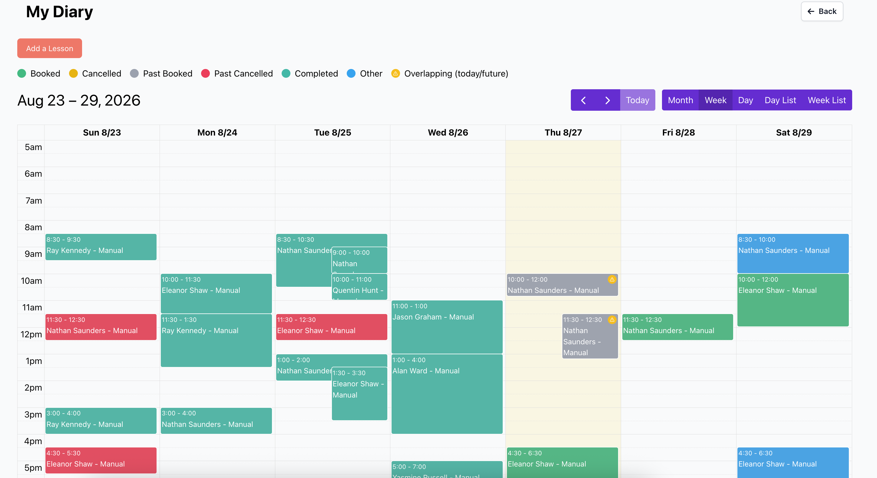
Task: Open Monday 11:30 - 1:30 Ray Kennedy lesson
Action: point(216,341)
